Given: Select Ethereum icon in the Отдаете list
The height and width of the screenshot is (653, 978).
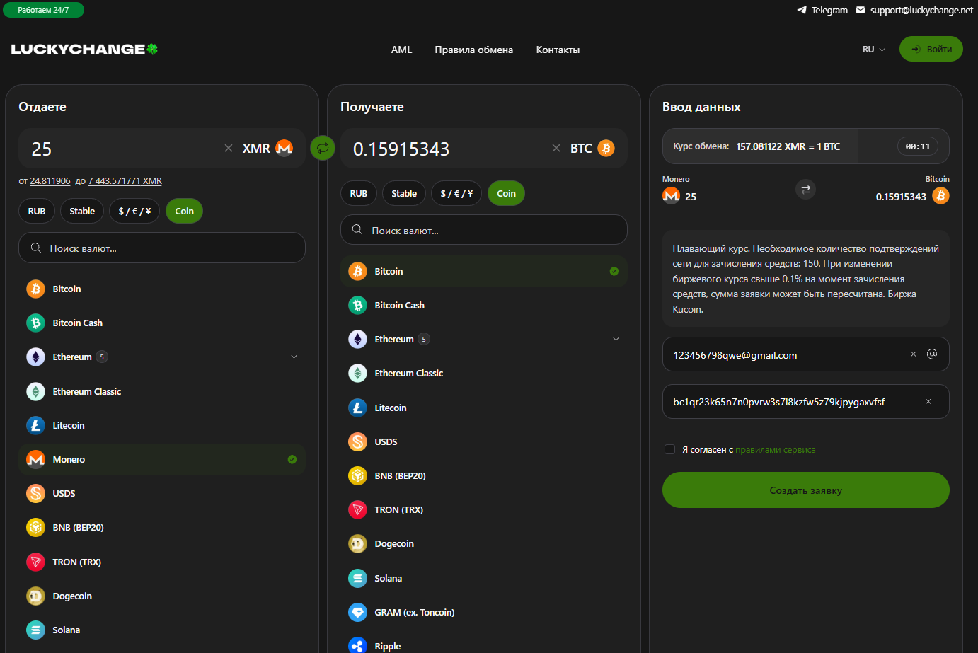Looking at the screenshot, I should coord(35,357).
